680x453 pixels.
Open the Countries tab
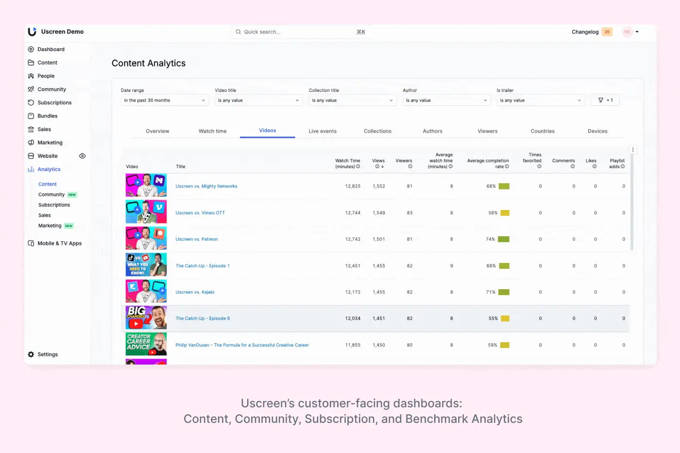542,131
